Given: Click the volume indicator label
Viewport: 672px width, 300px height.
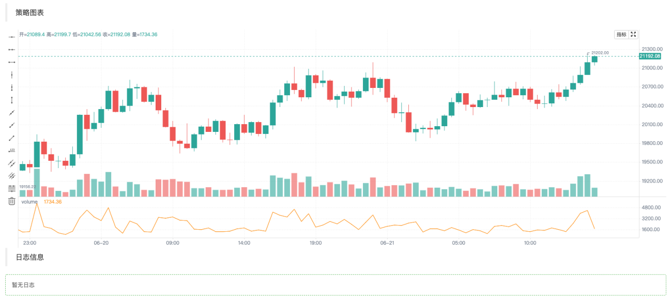Looking at the screenshot, I should point(29,202).
